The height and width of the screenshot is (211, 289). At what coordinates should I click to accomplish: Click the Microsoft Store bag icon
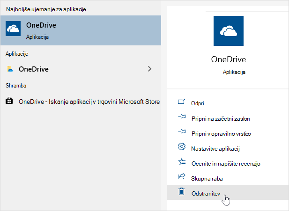tap(9, 101)
